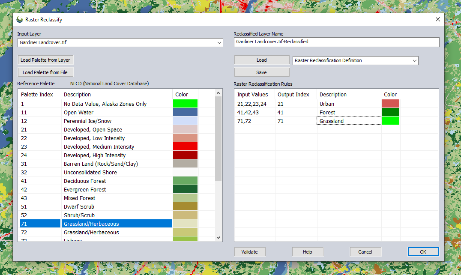461x275 pixels.
Task: Click the Validate button
Action: (x=250, y=252)
